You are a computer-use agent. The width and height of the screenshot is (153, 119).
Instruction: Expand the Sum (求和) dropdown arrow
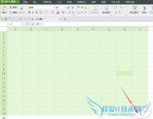tap(147, 13)
